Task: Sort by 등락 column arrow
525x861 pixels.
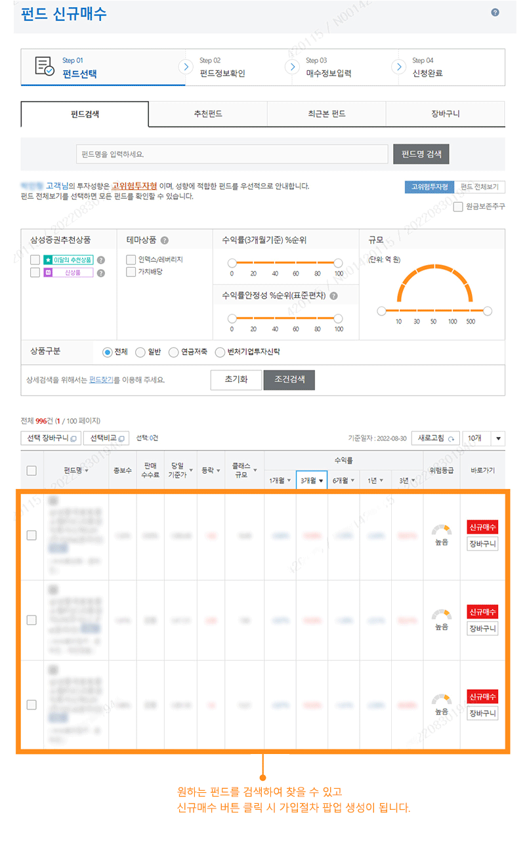Action: pos(219,471)
